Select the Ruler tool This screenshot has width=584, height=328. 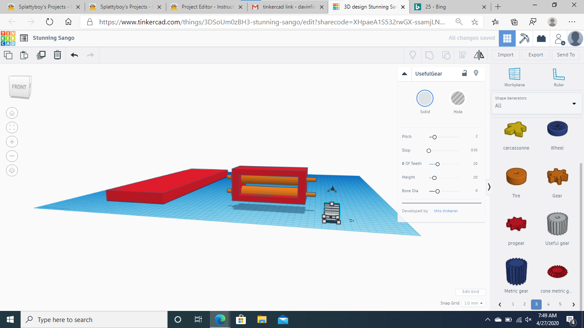559,77
